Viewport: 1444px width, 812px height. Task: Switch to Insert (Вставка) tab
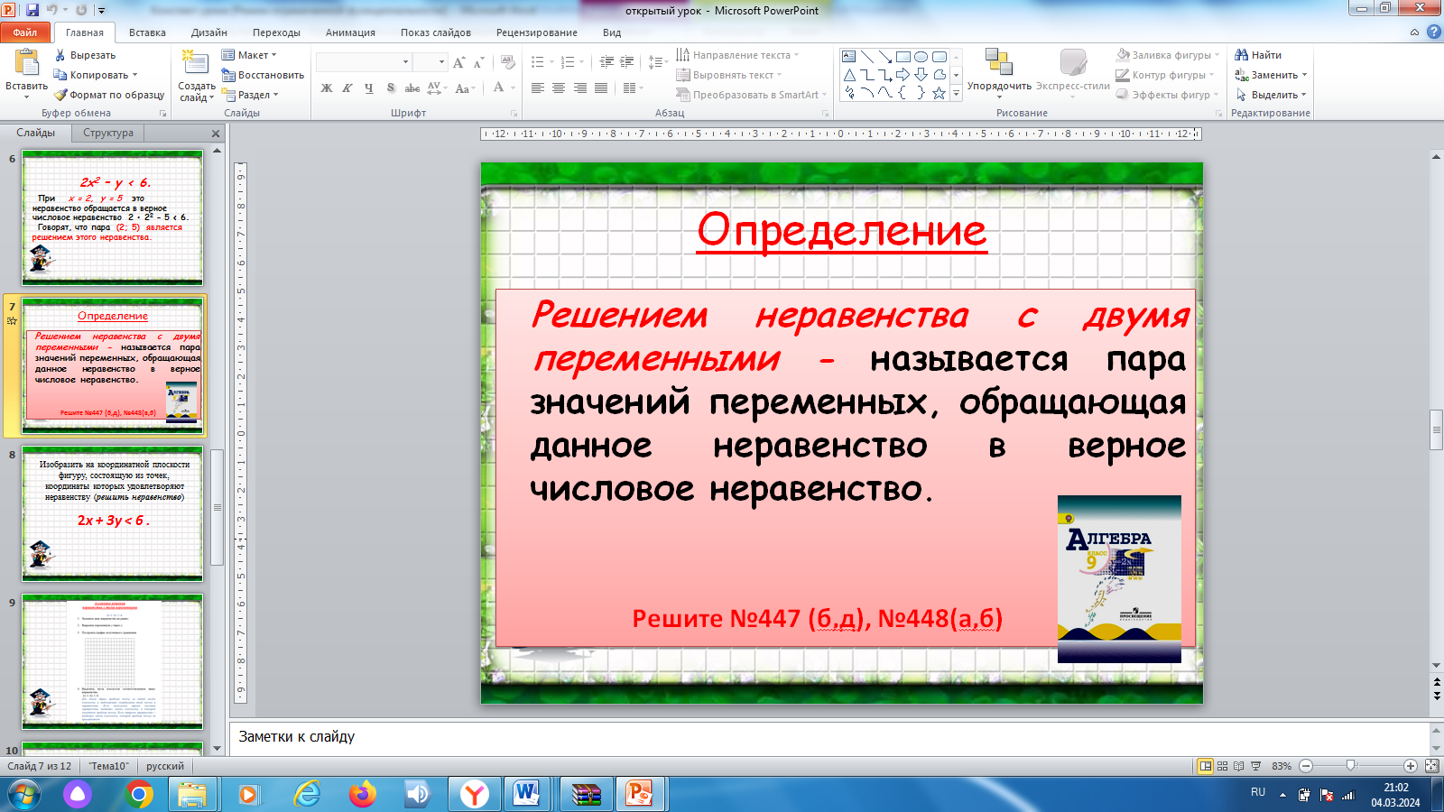point(147,32)
